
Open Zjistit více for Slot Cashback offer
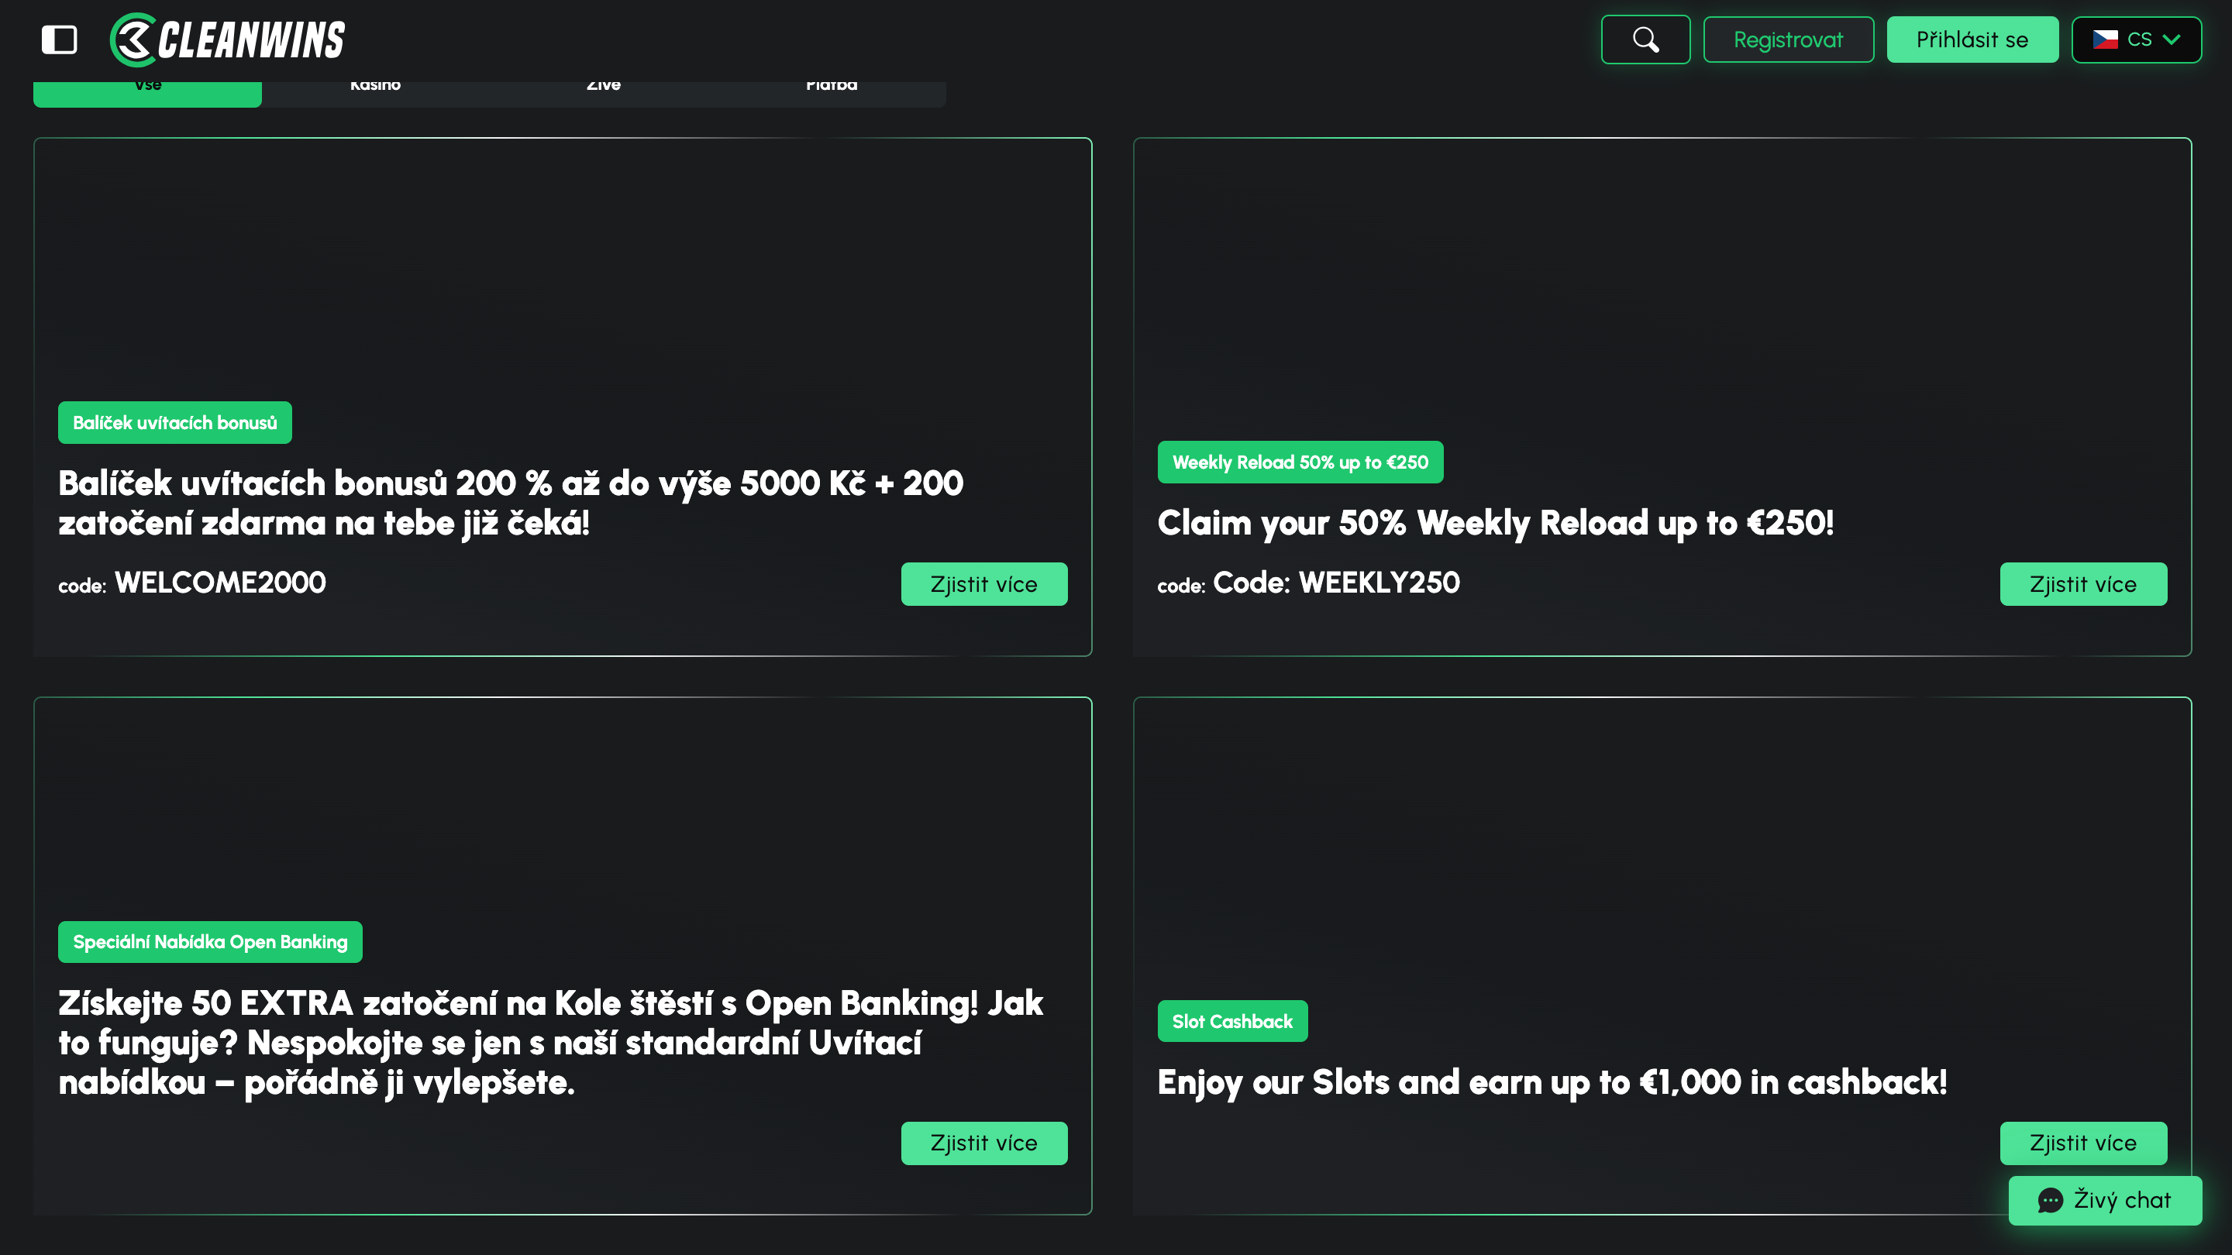[2083, 1143]
